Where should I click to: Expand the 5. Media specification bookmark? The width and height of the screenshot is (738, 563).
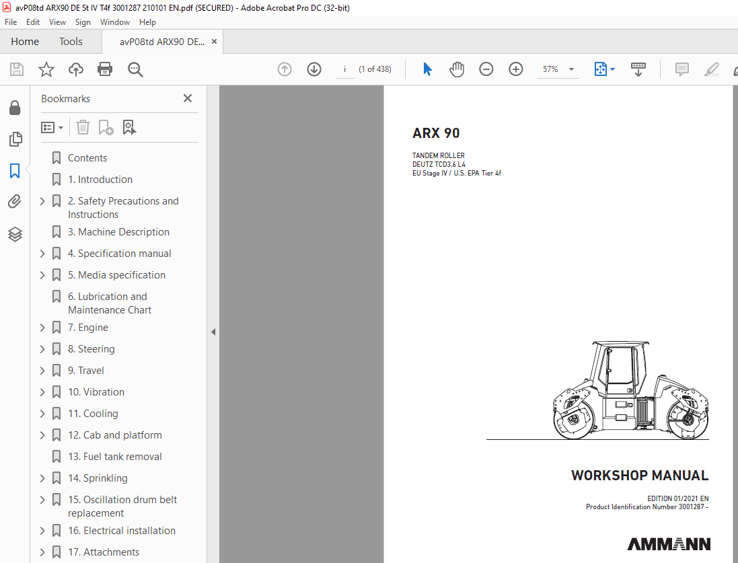coord(42,275)
